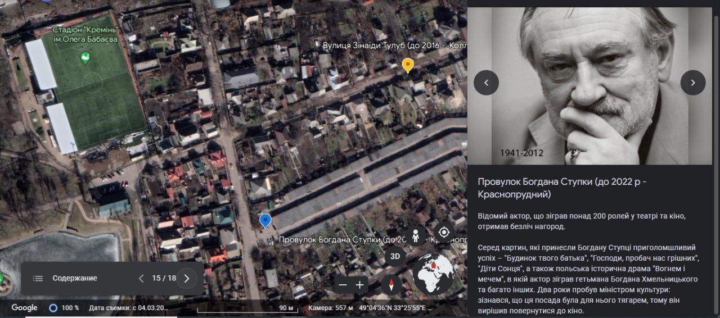Show the previous photo in the info panel

coord(486,83)
